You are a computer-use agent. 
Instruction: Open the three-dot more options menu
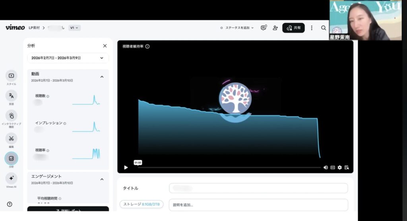pyautogui.click(x=312, y=28)
